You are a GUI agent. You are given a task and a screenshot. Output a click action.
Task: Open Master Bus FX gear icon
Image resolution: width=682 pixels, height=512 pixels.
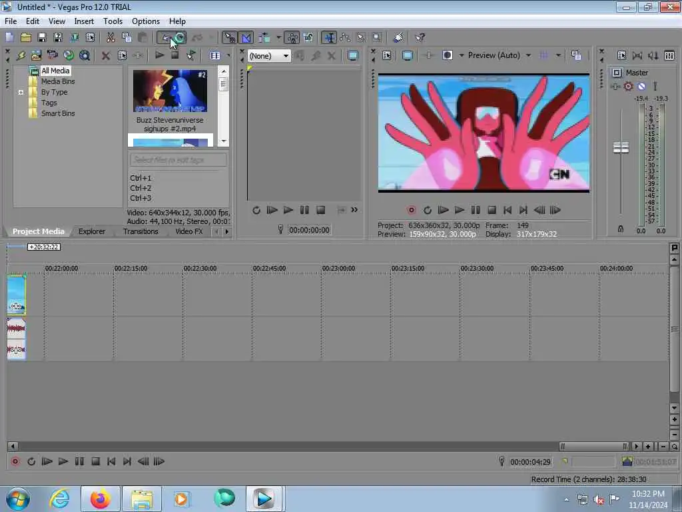(628, 86)
